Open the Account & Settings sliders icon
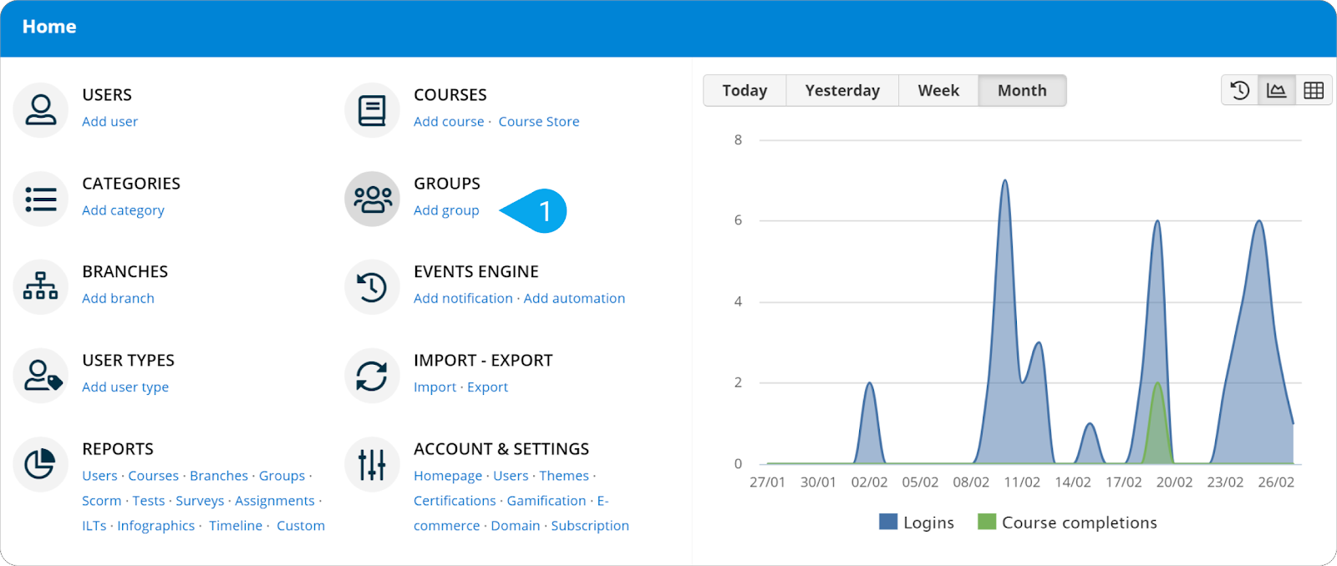 pyautogui.click(x=372, y=464)
